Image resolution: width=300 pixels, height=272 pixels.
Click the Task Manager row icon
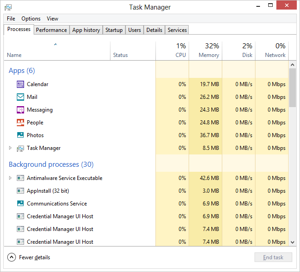coord(20,148)
